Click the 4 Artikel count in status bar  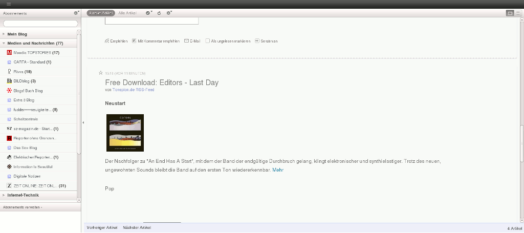click(514, 228)
